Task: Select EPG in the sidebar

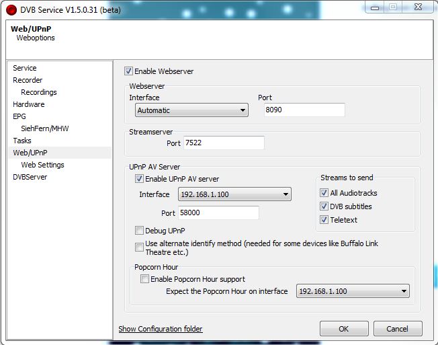Action: (x=19, y=116)
